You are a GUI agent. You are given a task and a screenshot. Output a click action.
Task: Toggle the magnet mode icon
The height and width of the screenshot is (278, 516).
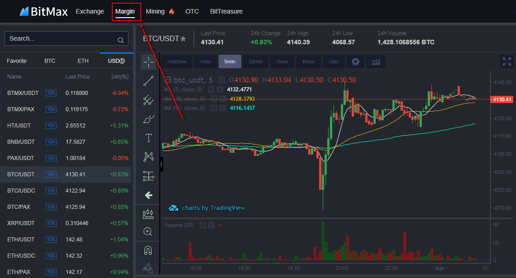click(148, 251)
